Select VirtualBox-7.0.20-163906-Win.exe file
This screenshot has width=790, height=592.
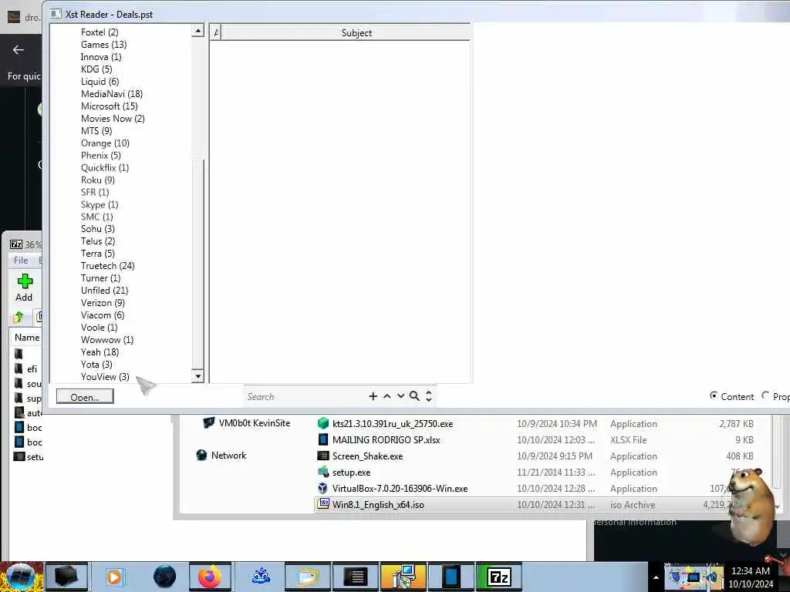tap(400, 488)
